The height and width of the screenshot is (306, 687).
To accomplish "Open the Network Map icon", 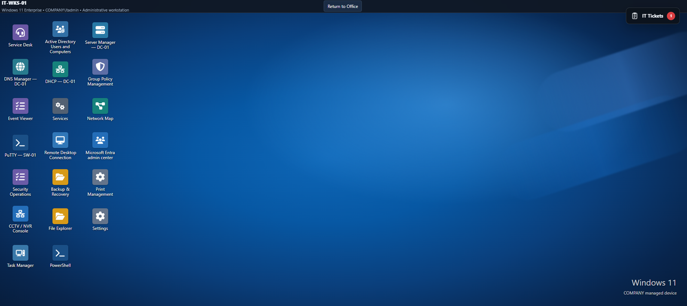I will [x=100, y=106].
